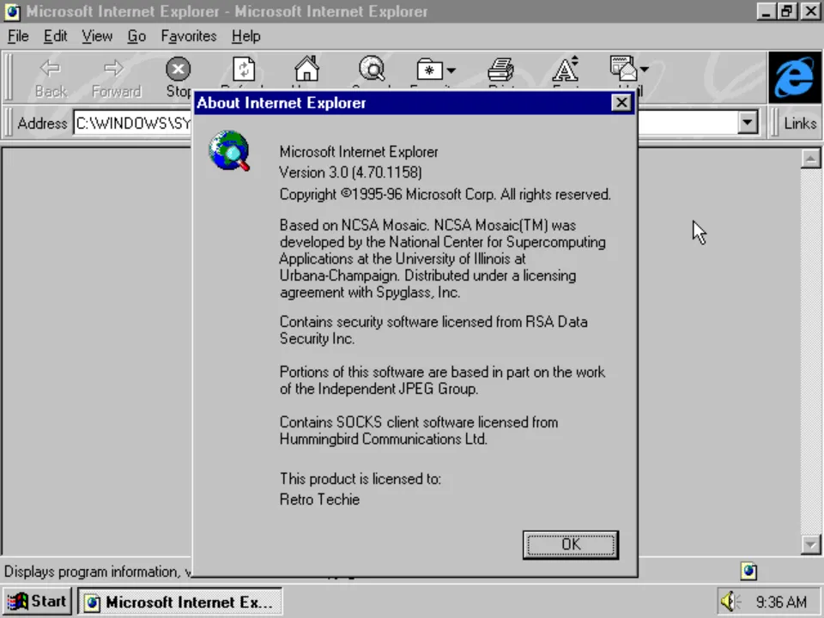Click the scrollbar up arrow

click(x=811, y=159)
